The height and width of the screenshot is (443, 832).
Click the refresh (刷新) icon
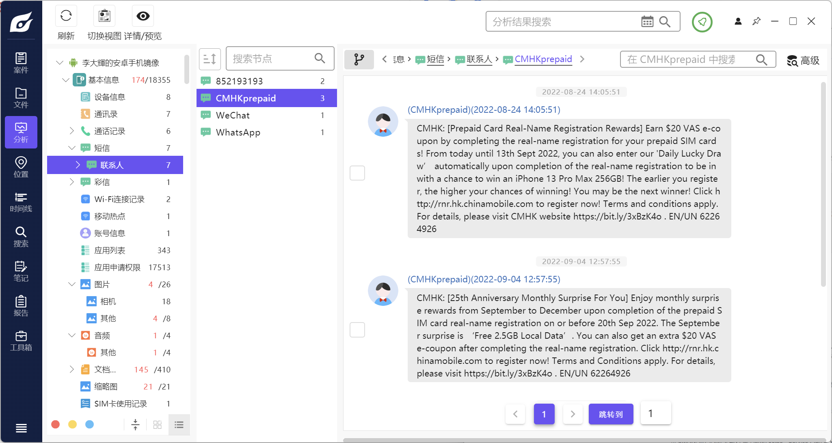[x=66, y=16]
